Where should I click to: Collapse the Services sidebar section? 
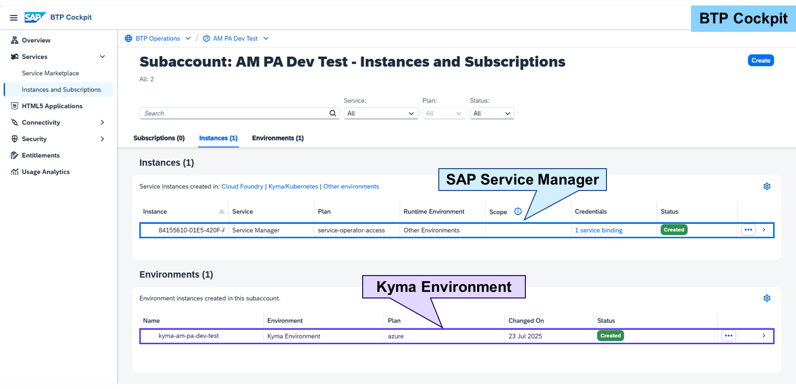[102, 57]
